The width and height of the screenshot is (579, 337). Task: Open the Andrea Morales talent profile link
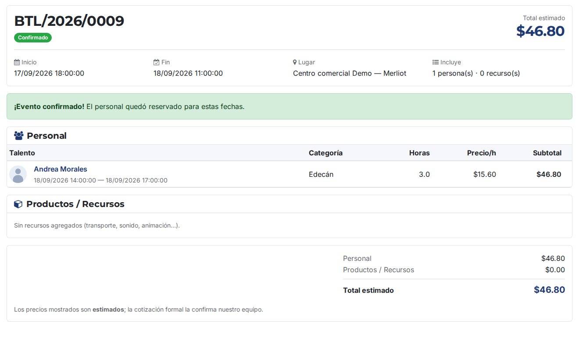[61, 169]
